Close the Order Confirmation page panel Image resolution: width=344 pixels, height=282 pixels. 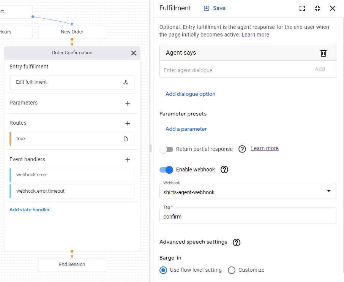[133, 53]
